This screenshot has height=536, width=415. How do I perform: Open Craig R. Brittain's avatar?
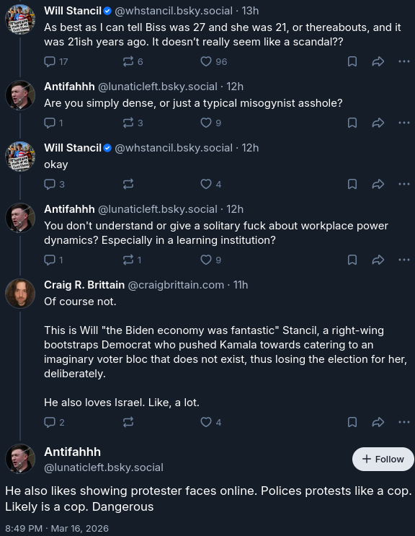coord(20,294)
